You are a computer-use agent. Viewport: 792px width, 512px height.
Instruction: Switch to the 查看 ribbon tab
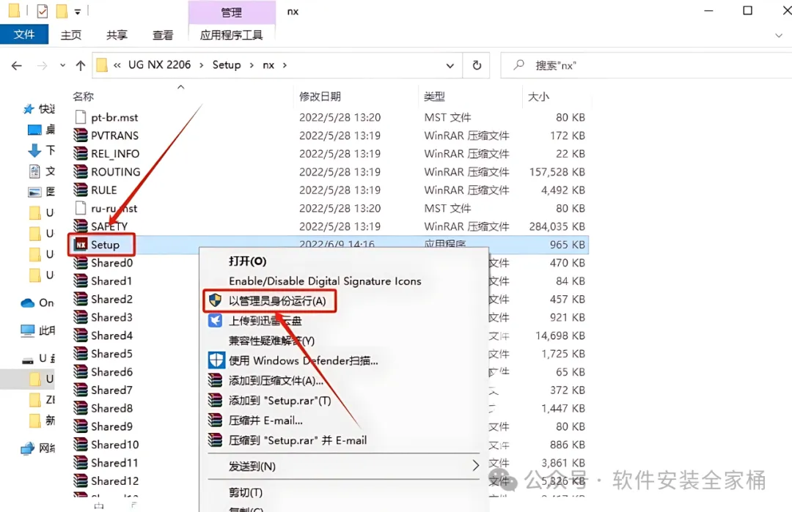(x=163, y=35)
